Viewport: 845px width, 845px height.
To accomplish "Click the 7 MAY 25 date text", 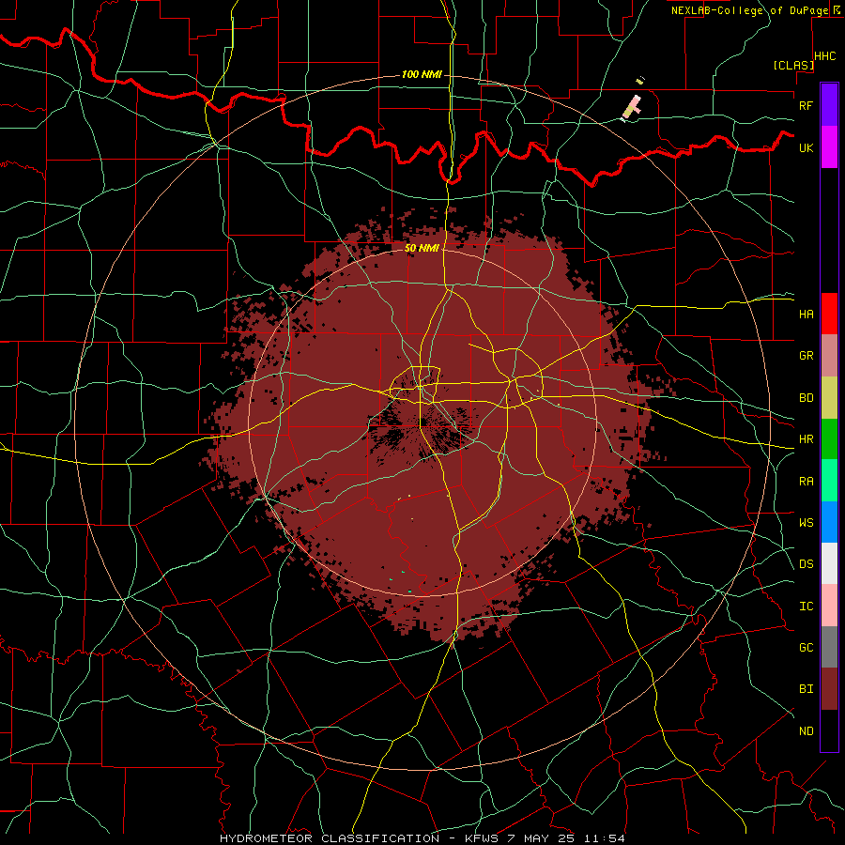I will click(541, 838).
